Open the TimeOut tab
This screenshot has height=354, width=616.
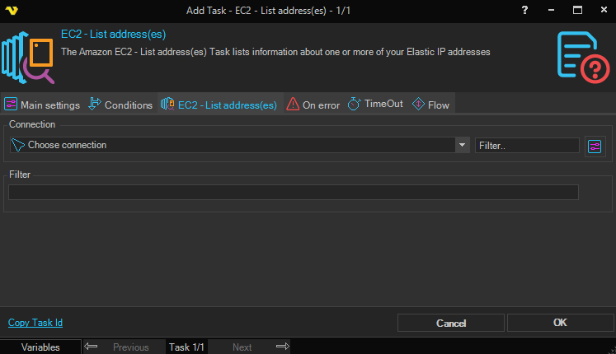click(376, 105)
